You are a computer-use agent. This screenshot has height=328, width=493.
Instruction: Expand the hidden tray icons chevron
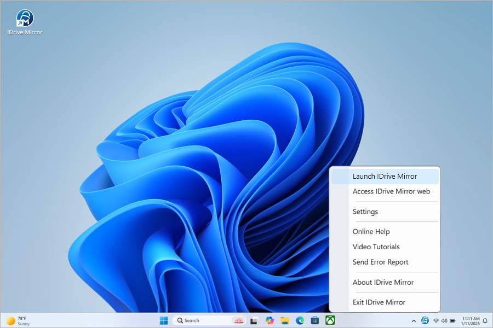(x=414, y=321)
